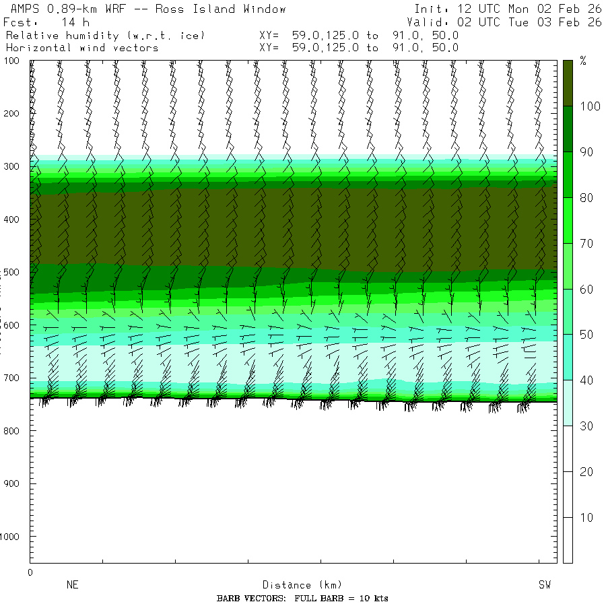
Task: Click the colorbar label 70
Action: point(586,244)
